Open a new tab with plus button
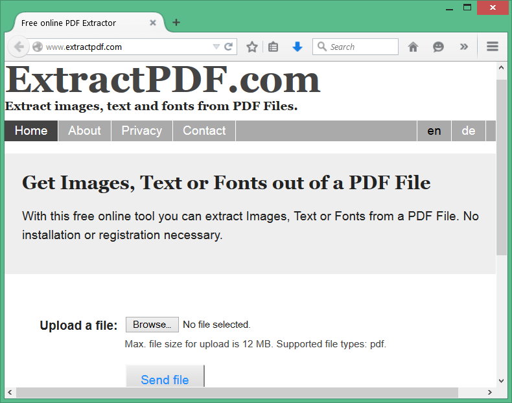The image size is (512, 403). (x=176, y=22)
